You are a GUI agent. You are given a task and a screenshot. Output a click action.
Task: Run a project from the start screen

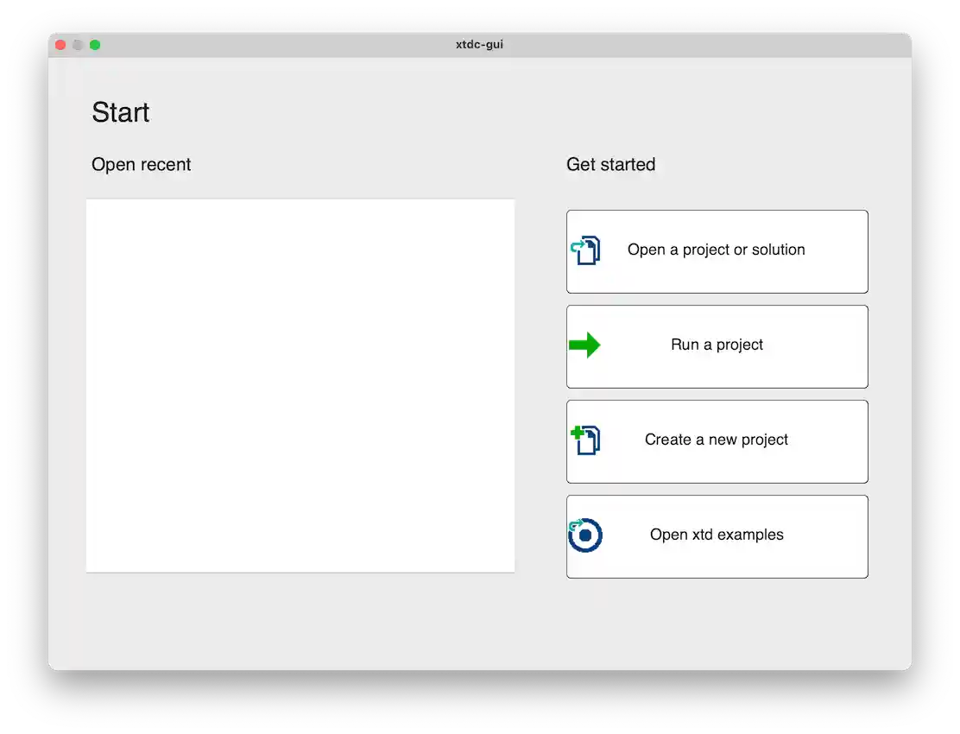click(717, 345)
